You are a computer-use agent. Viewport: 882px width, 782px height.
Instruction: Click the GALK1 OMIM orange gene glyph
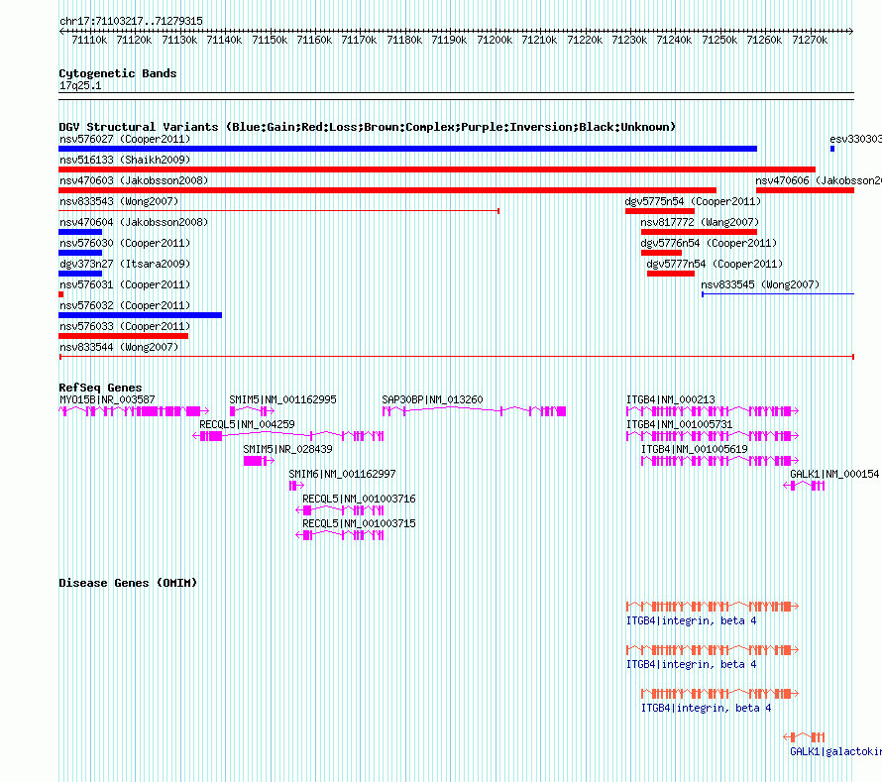coord(804,737)
